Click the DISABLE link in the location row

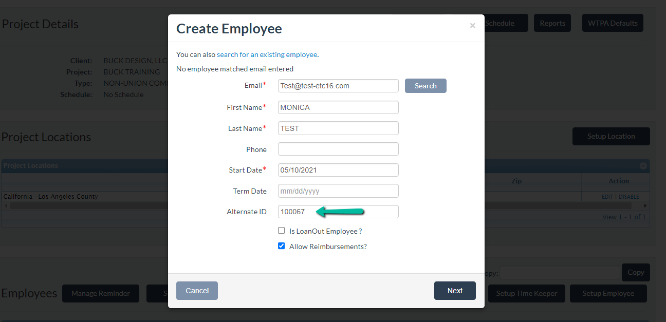tap(629, 197)
